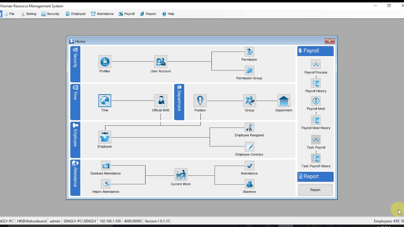This screenshot has height=227, width=404.
Task: Click the Employee section side tab
Action: [75, 140]
